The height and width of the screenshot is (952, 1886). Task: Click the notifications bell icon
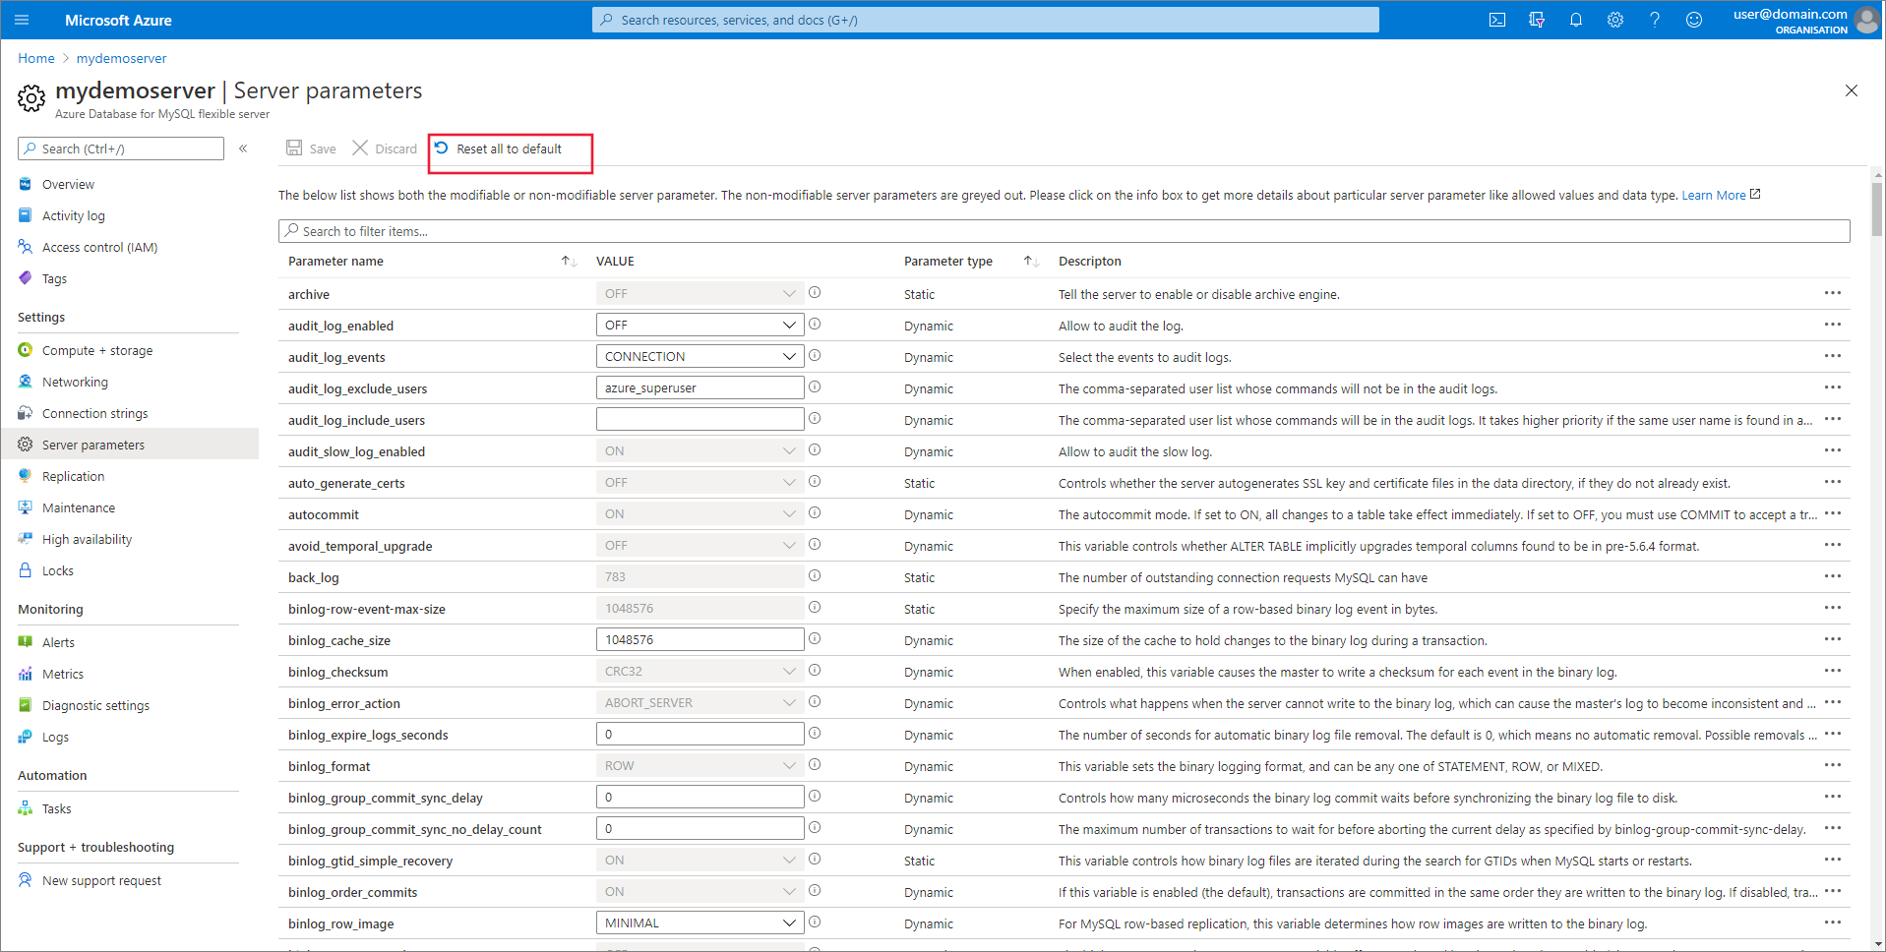[1575, 20]
